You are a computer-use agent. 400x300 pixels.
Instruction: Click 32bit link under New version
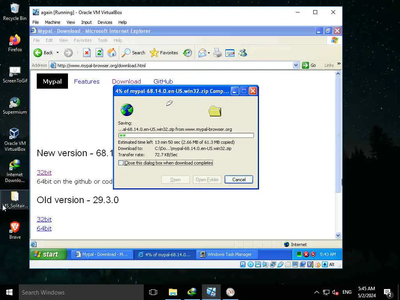click(x=44, y=172)
